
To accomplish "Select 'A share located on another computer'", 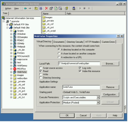I will (59, 54).
